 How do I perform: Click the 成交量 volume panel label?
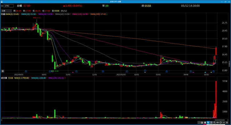(x=4, y=78)
